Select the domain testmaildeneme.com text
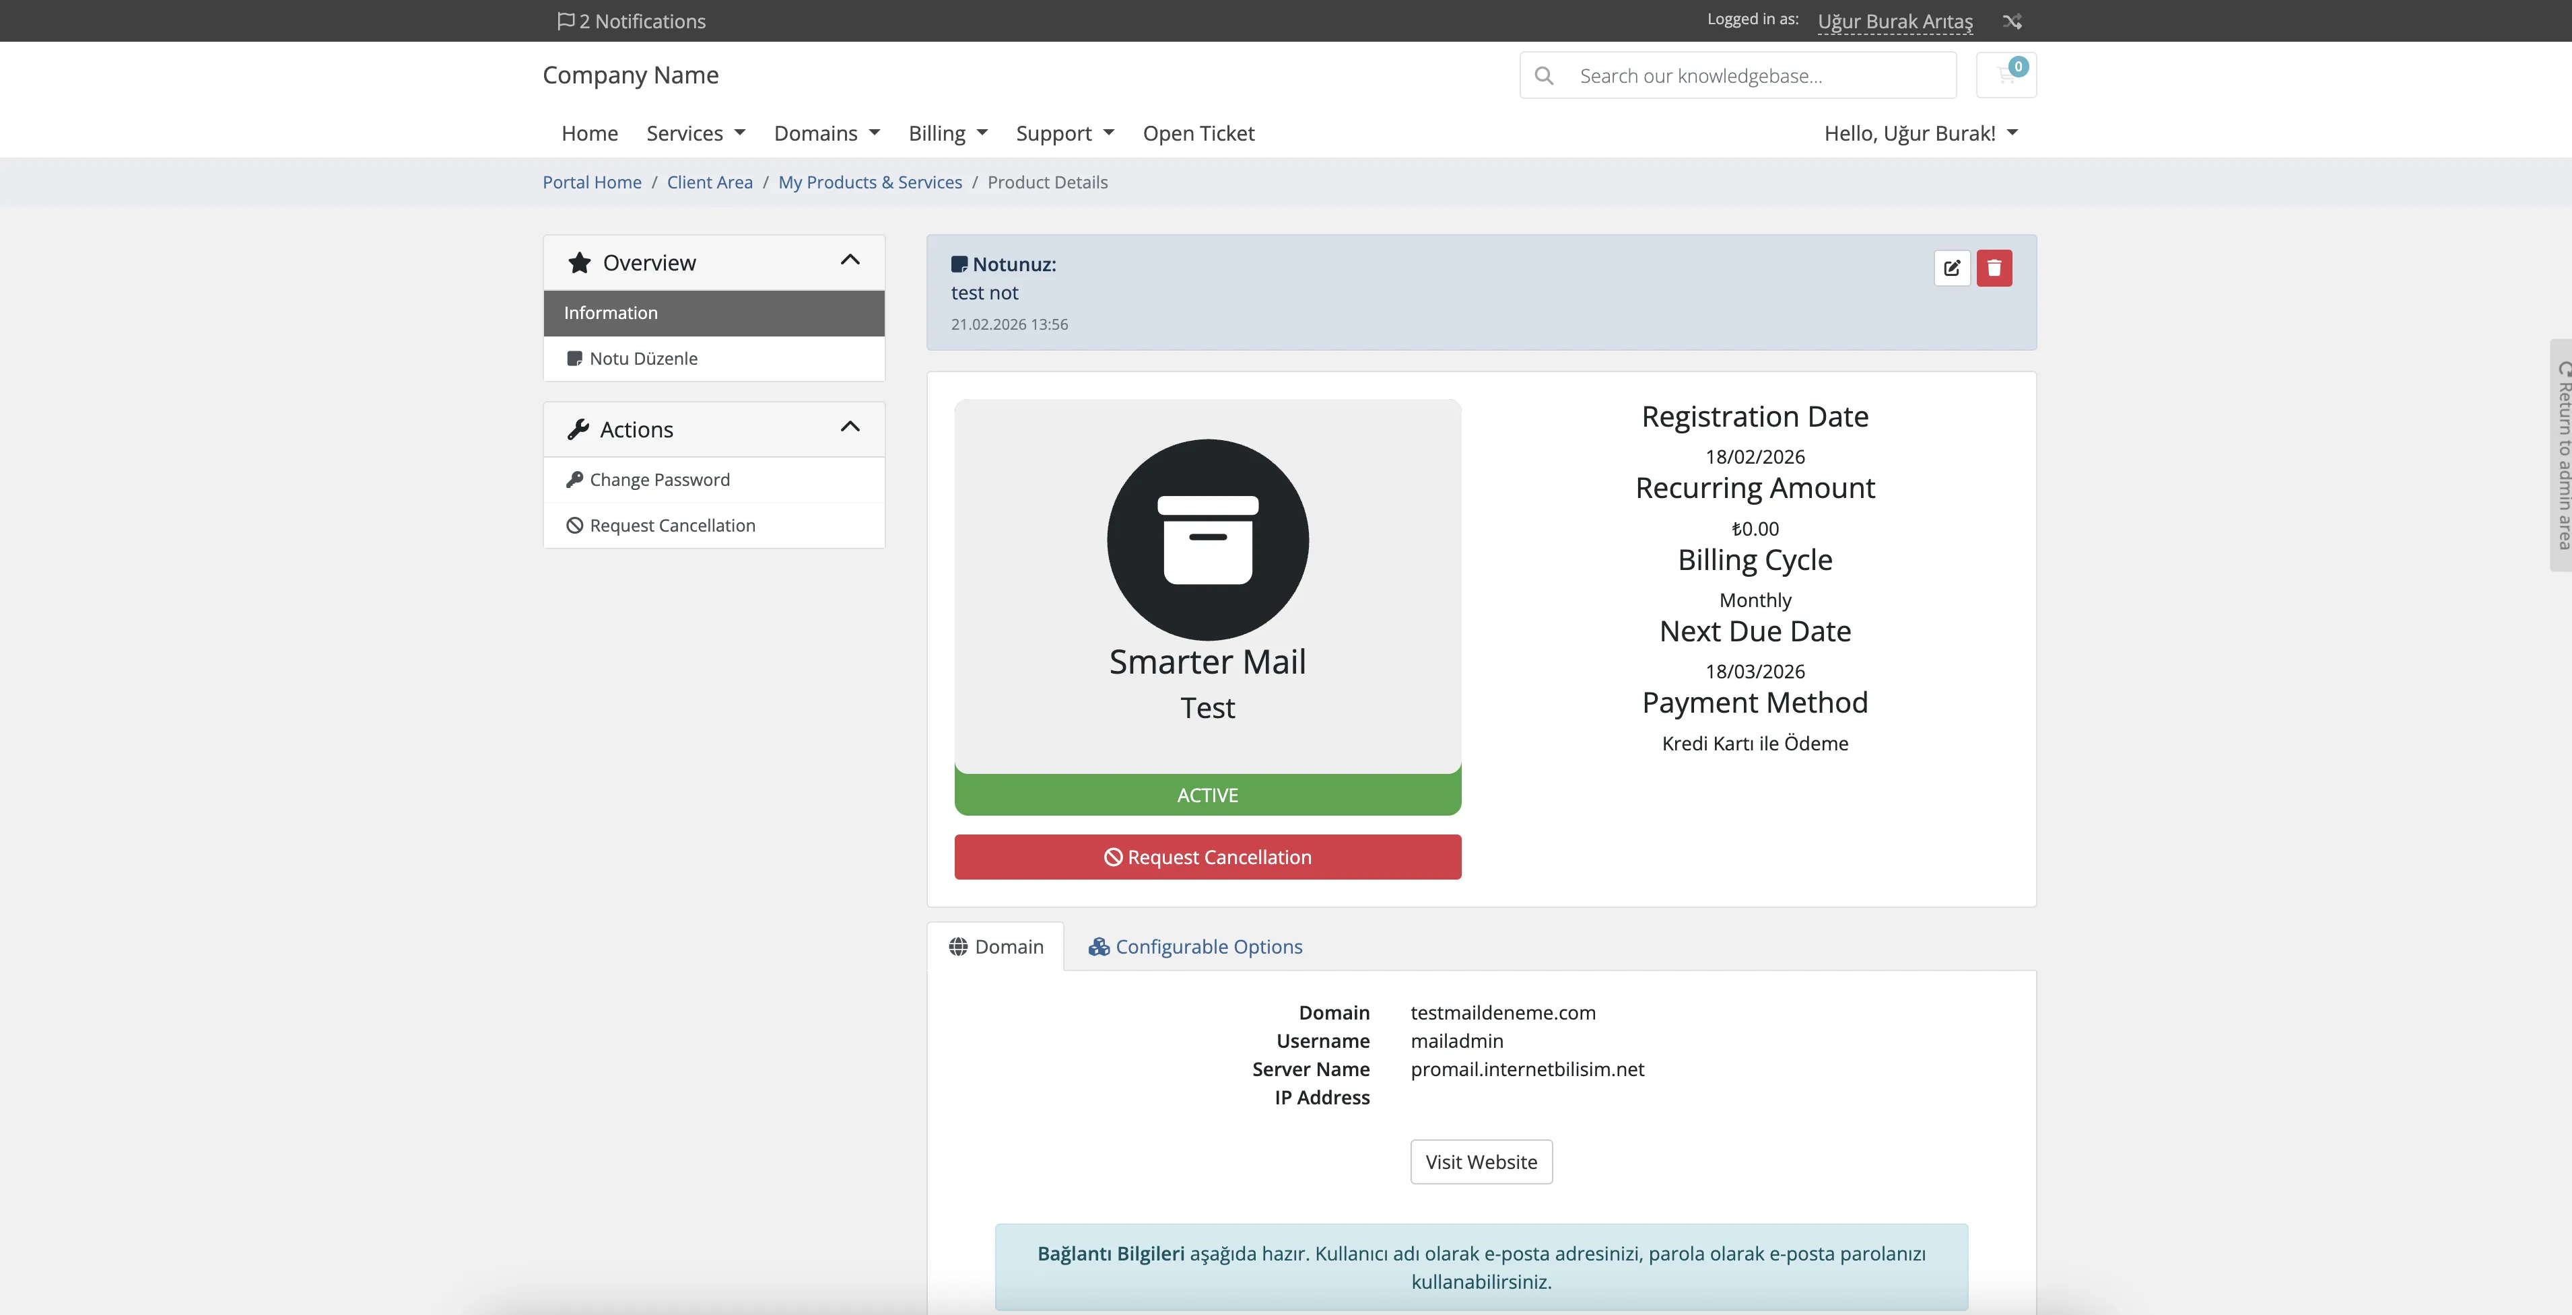Screen dimensions: 2572x1315 [1503, 1013]
